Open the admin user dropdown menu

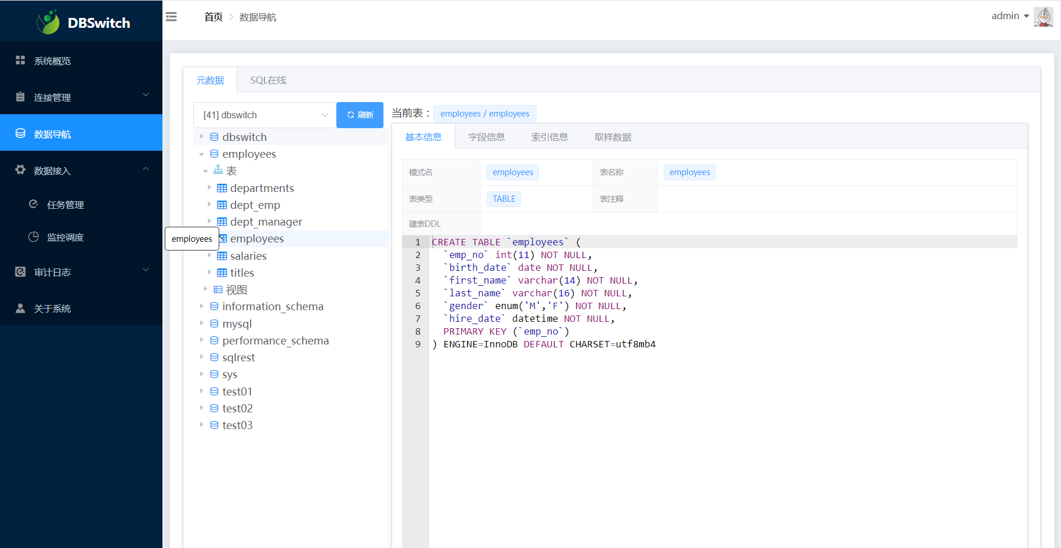pos(1010,16)
